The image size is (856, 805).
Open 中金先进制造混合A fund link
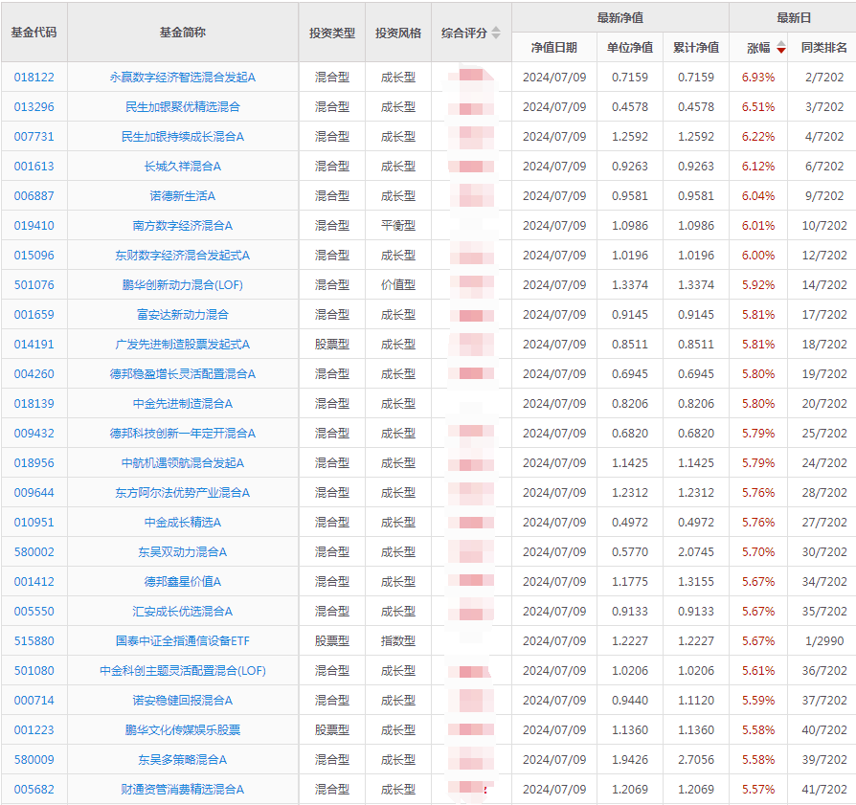pos(182,403)
